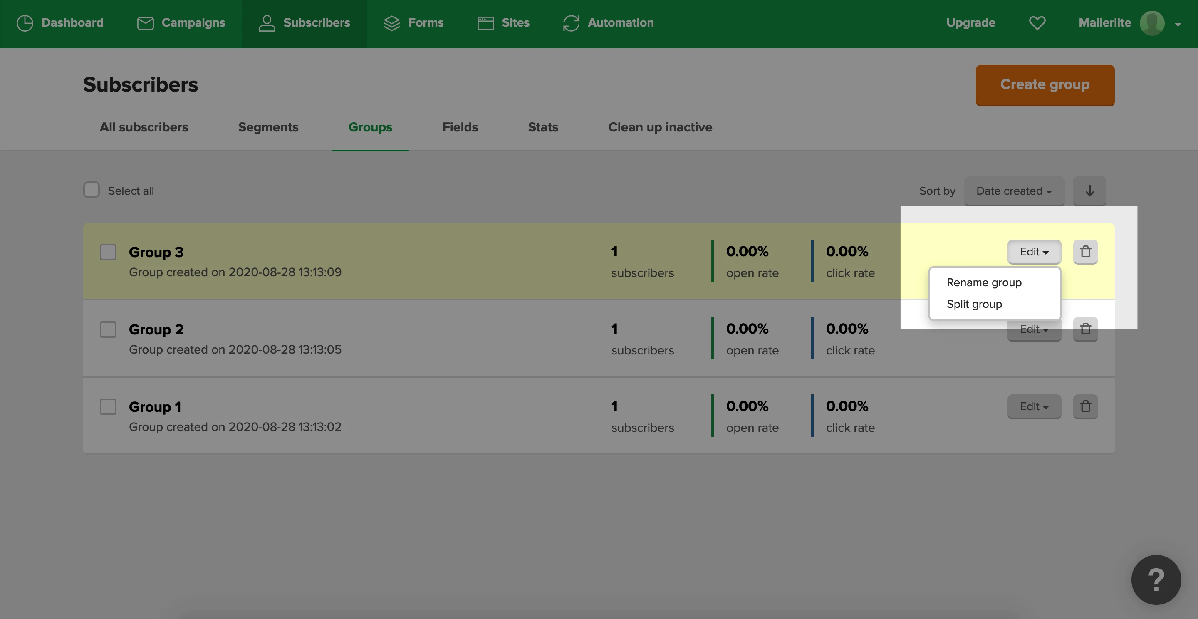Click the heart icon in top bar
Viewport: 1198px width, 619px height.
click(1037, 23)
